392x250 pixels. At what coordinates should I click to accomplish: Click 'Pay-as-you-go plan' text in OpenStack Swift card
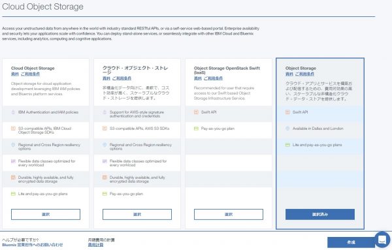218,129
